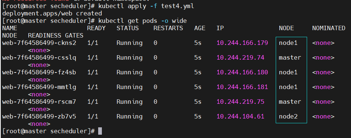351x138 pixels.
Task: Click IP address 10.244.166.181
Action: click(x=242, y=87)
